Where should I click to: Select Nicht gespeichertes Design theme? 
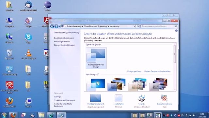[96, 58]
